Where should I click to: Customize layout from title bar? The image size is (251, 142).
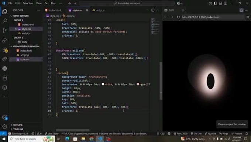[210, 3]
